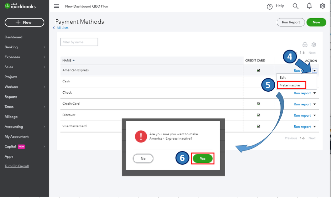Click the QuickBooks logo
Viewport: 331px width, 198px height.
click(x=20, y=6)
